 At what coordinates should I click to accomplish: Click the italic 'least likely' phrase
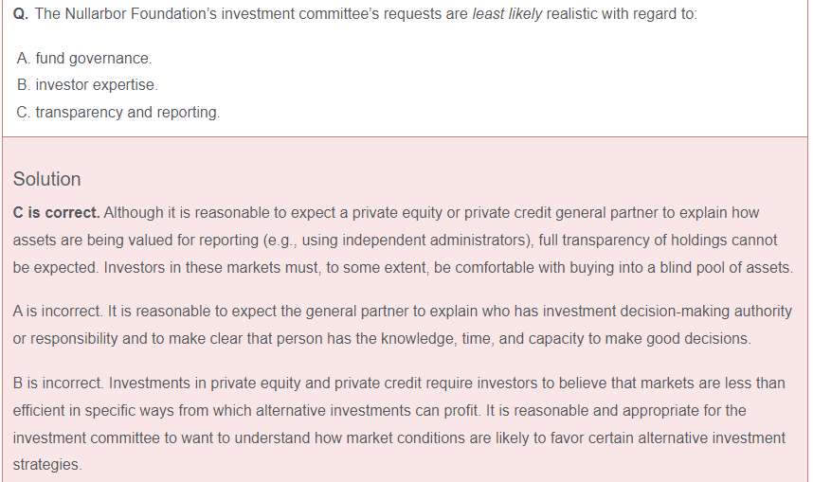[x=507, y=14]
